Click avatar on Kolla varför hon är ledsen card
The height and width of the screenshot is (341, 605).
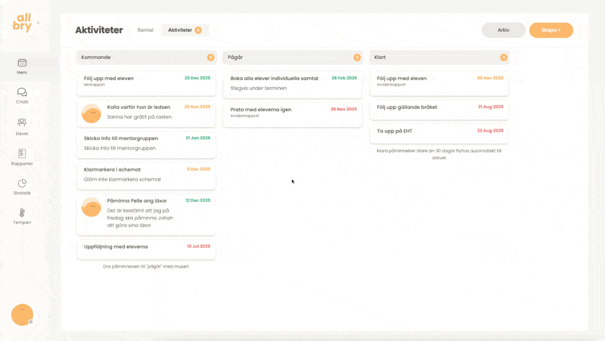click(x=92, y=113)
